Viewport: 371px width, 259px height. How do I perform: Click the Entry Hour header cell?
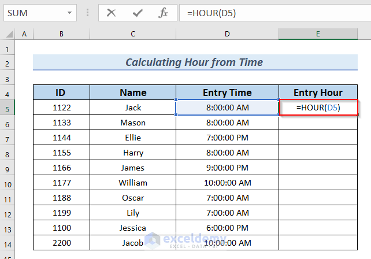[318, 92]
